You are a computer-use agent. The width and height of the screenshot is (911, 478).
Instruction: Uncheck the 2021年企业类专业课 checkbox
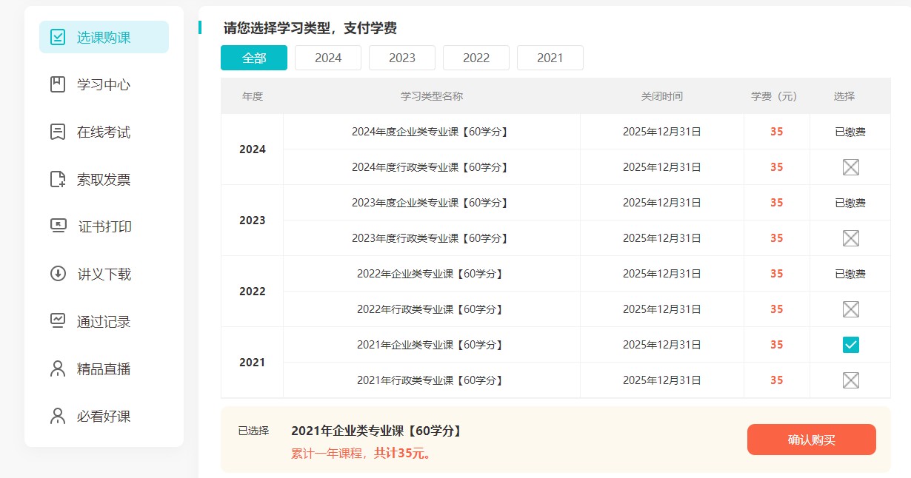coord(850,345)
